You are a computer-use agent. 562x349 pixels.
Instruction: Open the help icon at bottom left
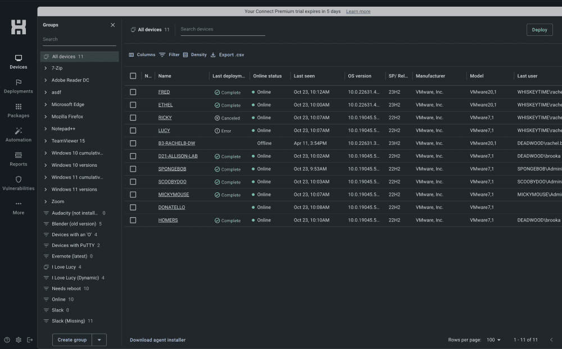click(x=7, y=339)
